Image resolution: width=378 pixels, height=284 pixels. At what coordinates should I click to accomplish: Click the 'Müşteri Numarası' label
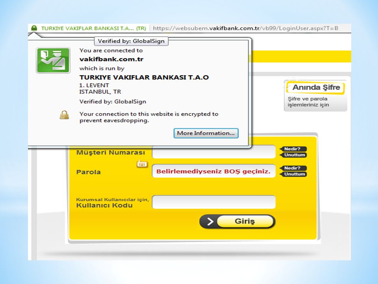(x=111, y=153)
